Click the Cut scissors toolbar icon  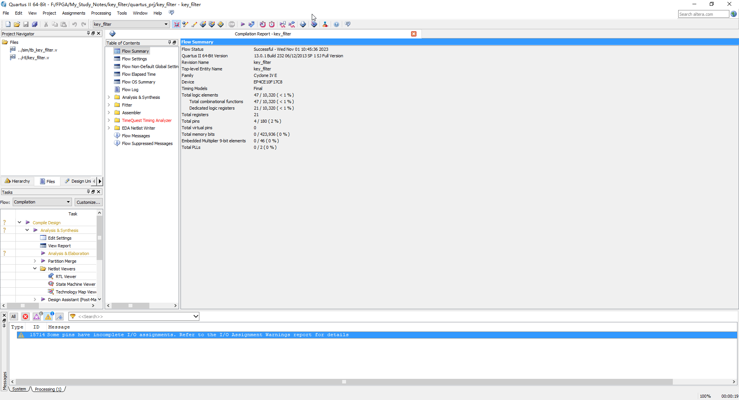click(46, 24)
